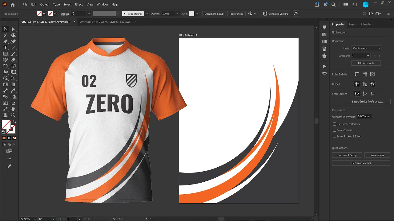This screenshot has width=394, height=221.
Task: Toggle lock guides icon
Action: pyautogui.click(x=365, y=84)
